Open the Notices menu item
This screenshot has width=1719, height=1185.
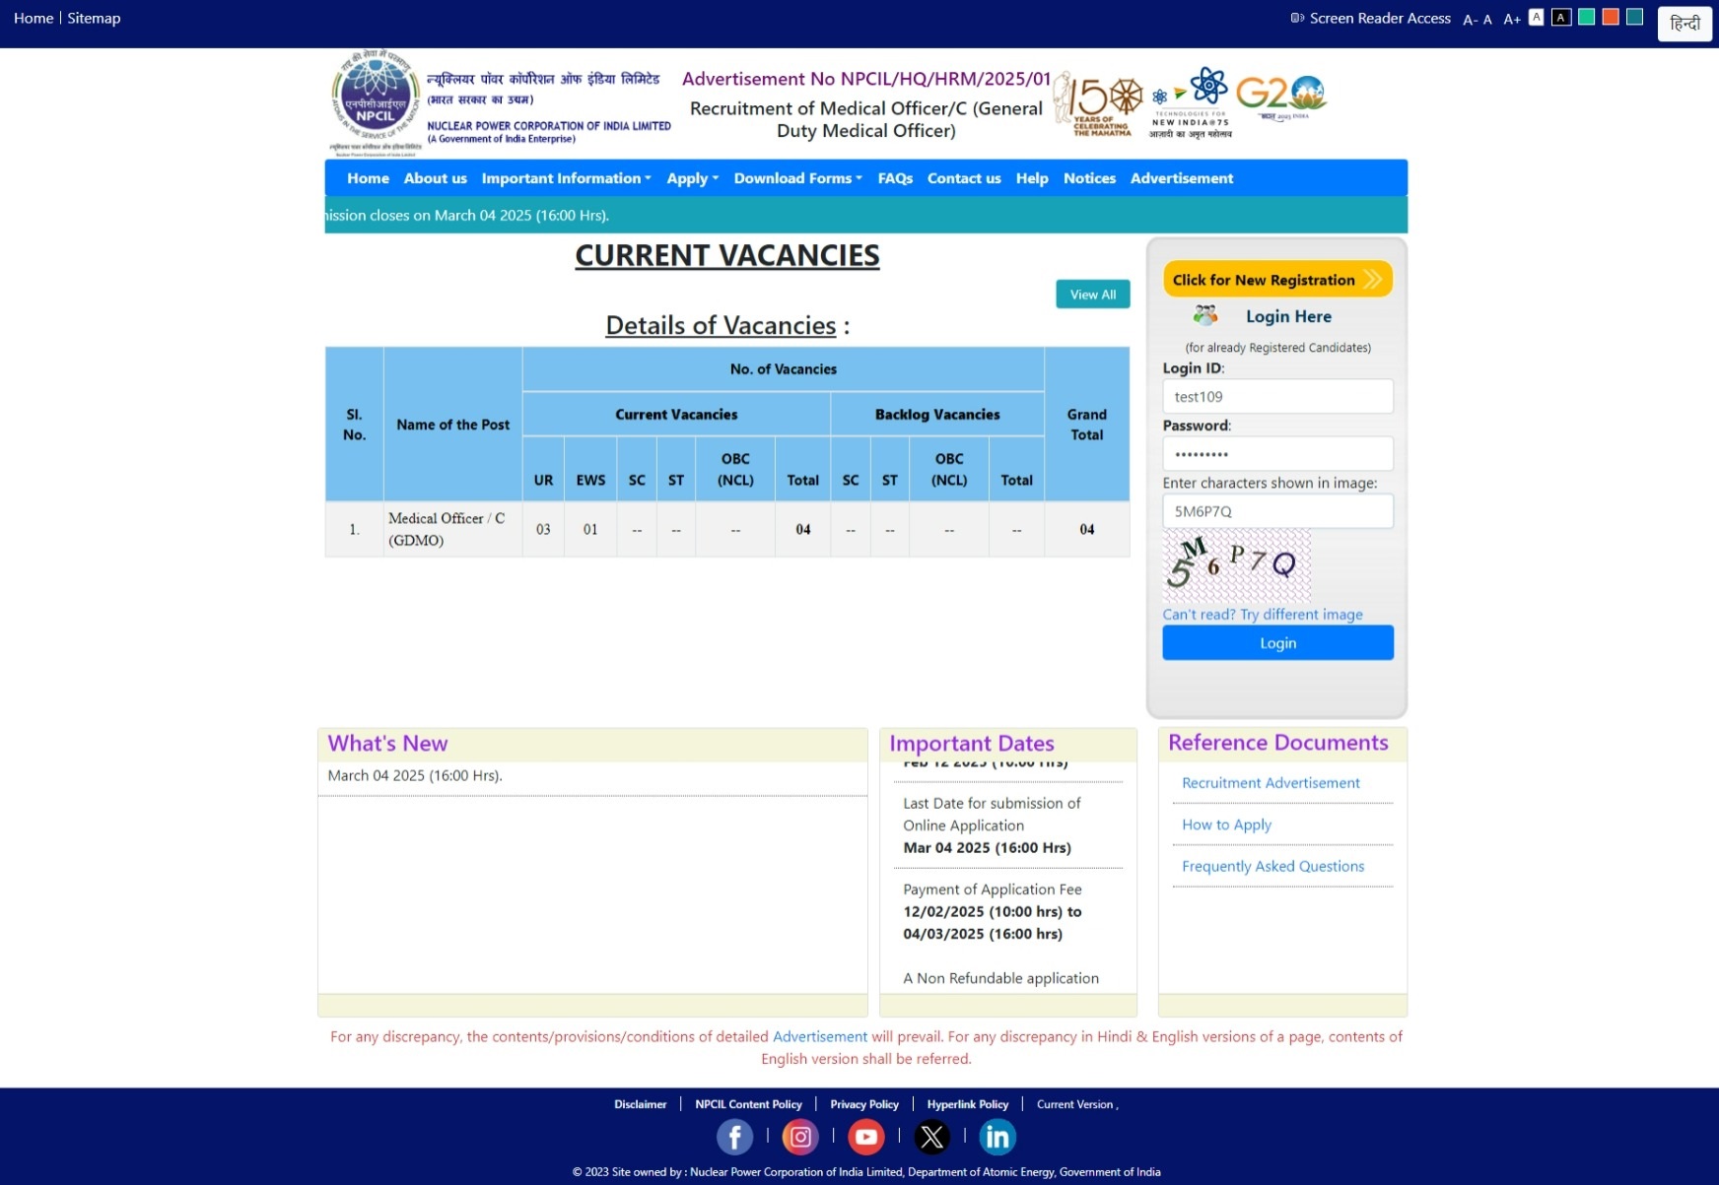point(1089,178)
